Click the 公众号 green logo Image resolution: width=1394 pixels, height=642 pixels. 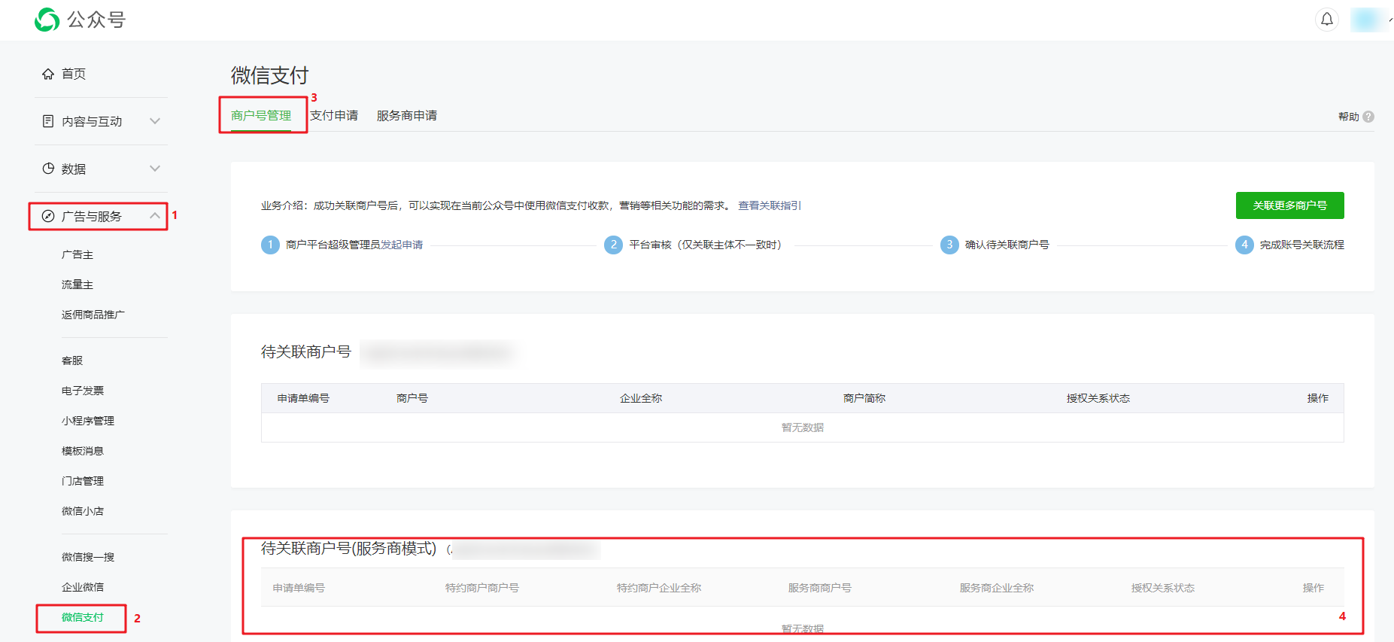(x=47, y=20)
